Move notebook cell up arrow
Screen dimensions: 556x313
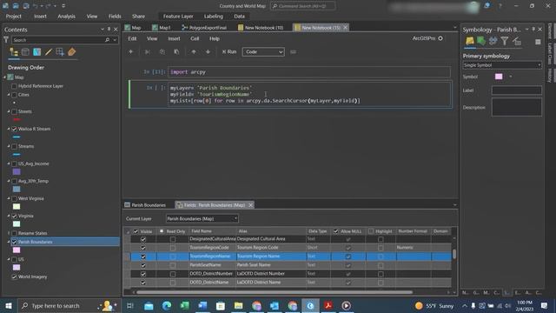194,52
